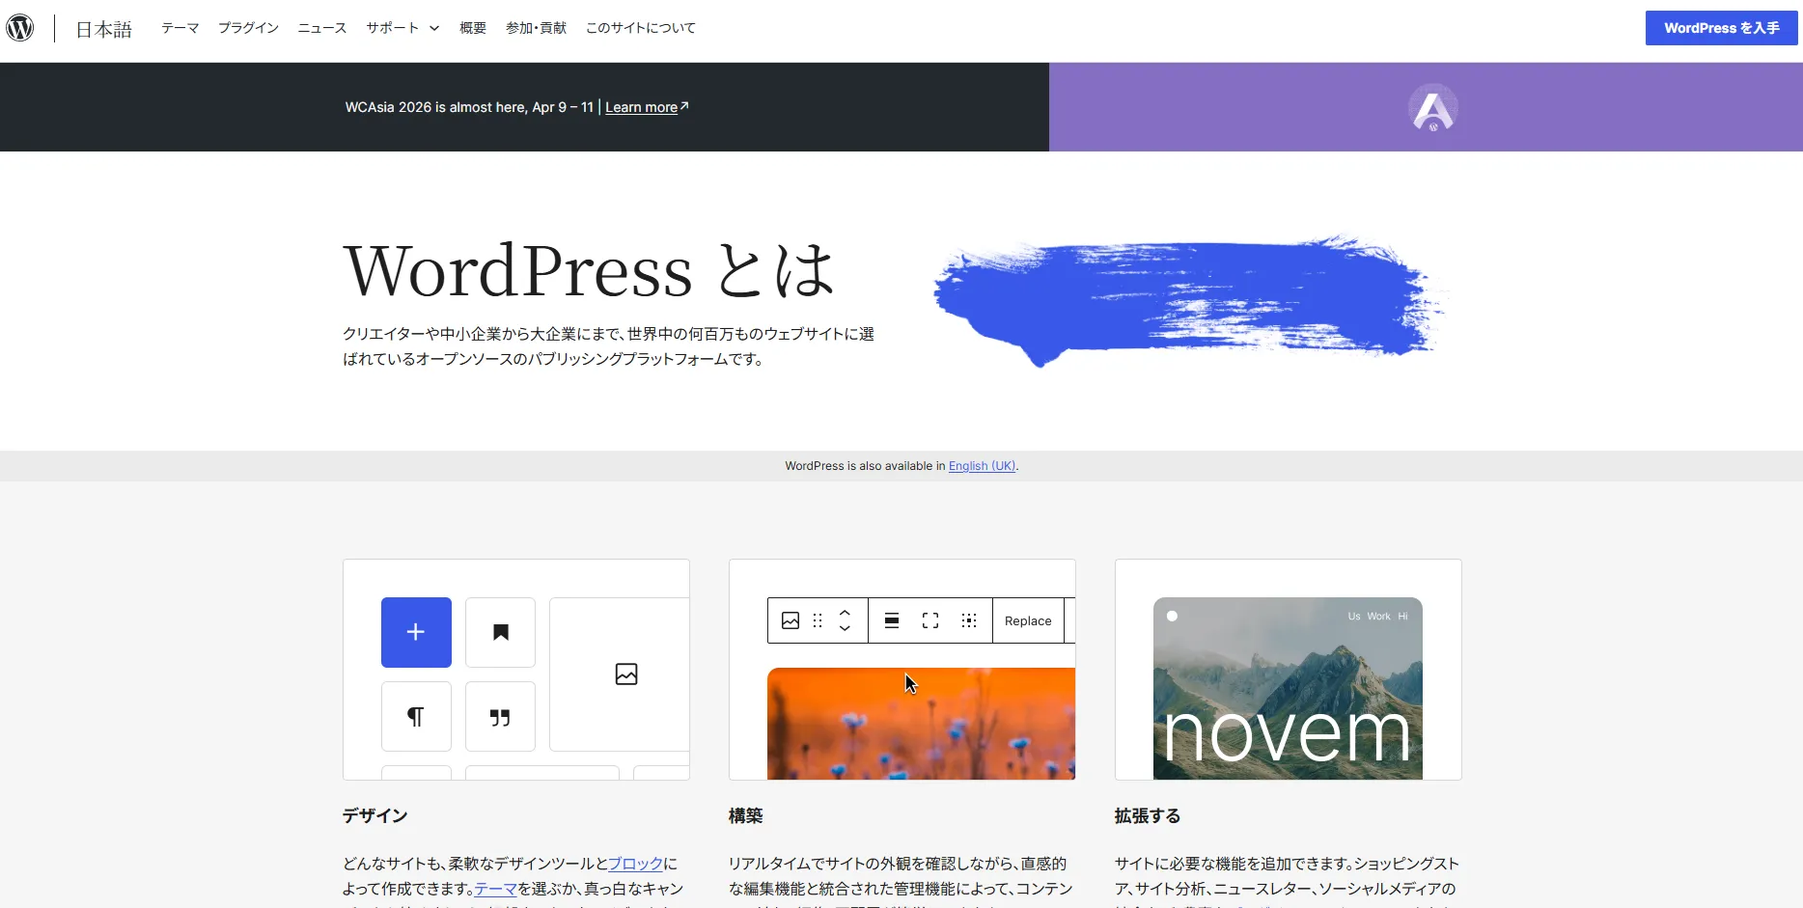Toggle the alignment option in the block toolbar
This screenshot has width=1803, height=908.
click(x=891, y=620)
